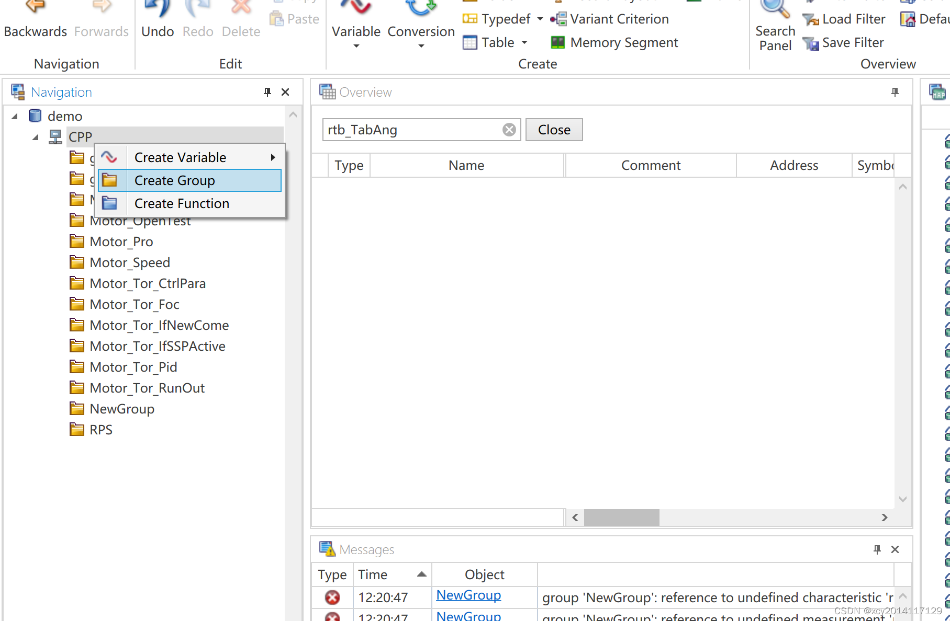Click the Overview panel grid icon
Screen dimensions: 950x621
(328, 92)
